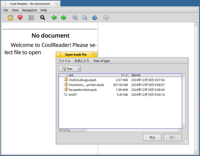Go forward with the green right arrow
Viewport: 200px width, 156px height.
64,18
